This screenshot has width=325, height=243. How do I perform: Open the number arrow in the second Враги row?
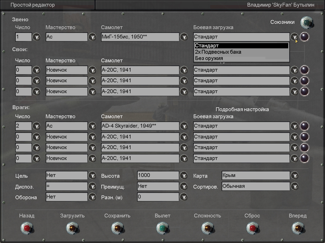tap(37, 137)
